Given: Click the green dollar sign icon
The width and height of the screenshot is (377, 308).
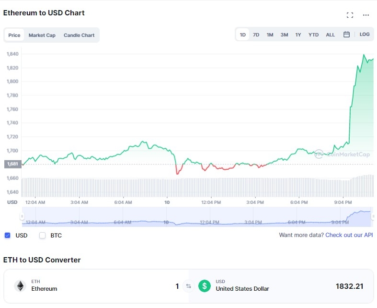Looking at the screenshot, I should (205, 286).
